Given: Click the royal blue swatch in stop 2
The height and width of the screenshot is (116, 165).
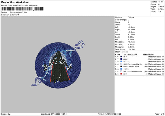Looking at the screenshot, I should (121, 59).
